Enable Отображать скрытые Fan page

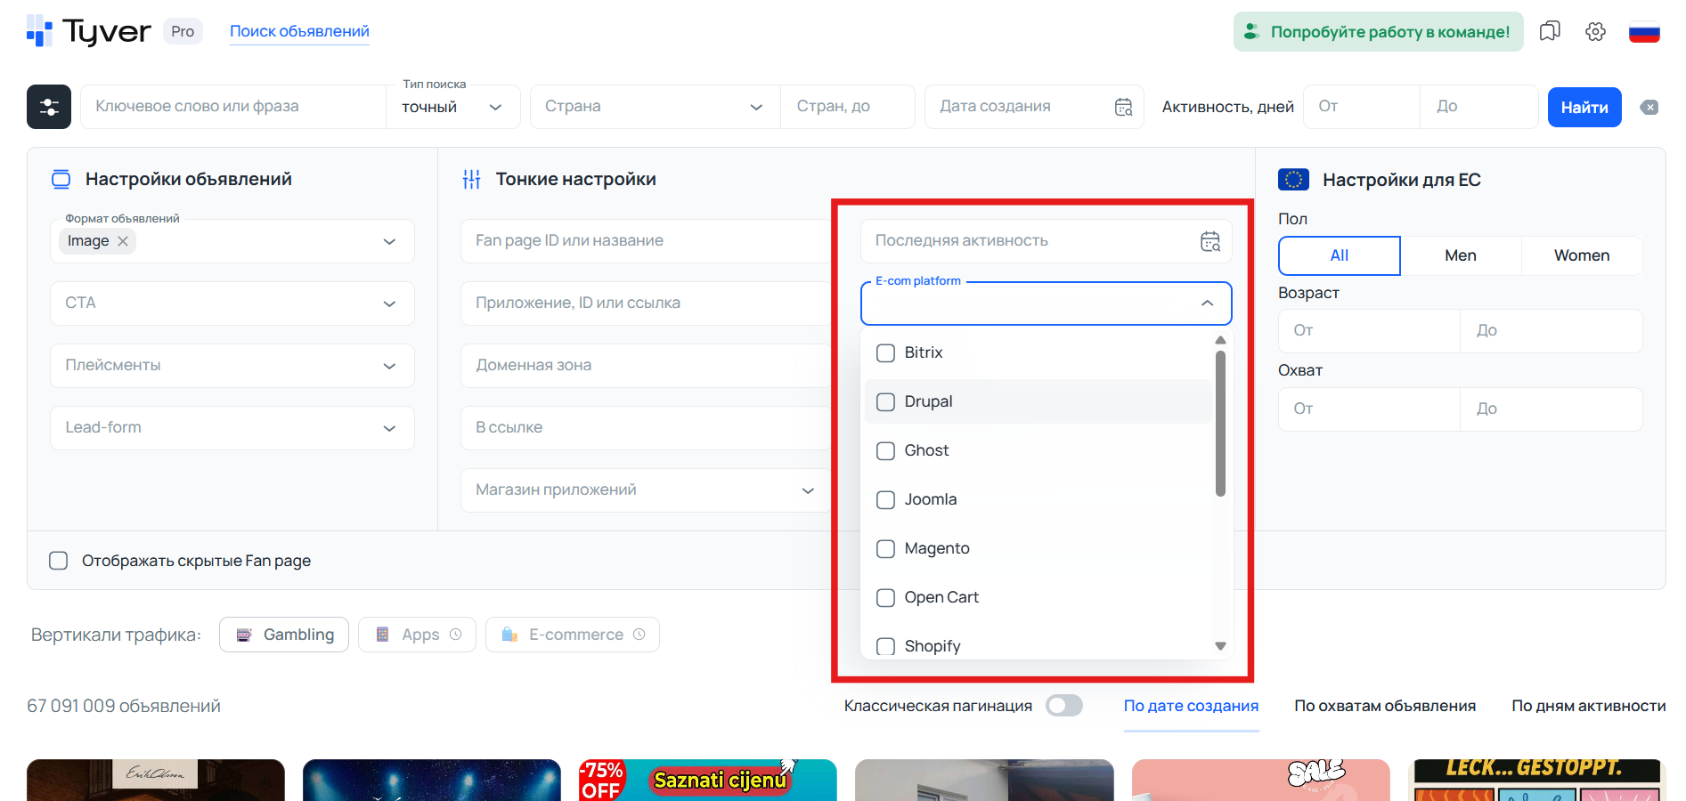[x=58, y=561]
